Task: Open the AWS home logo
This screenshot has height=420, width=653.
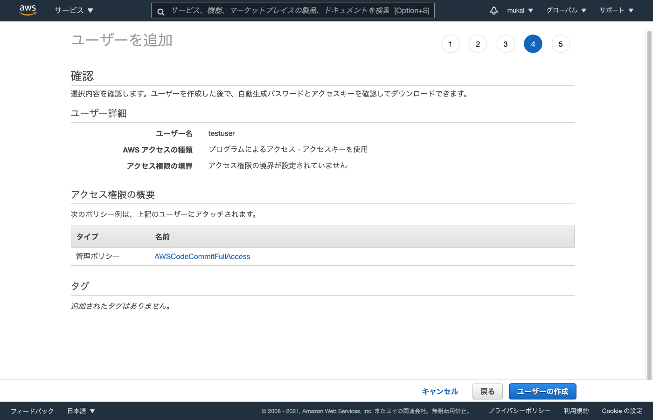Action: [28, 10]
